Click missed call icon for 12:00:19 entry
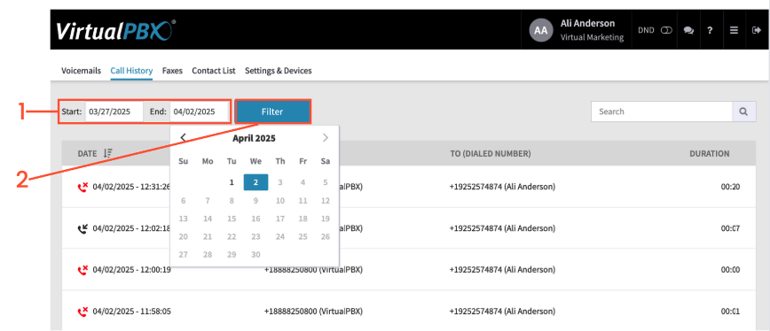 (82, 269)
